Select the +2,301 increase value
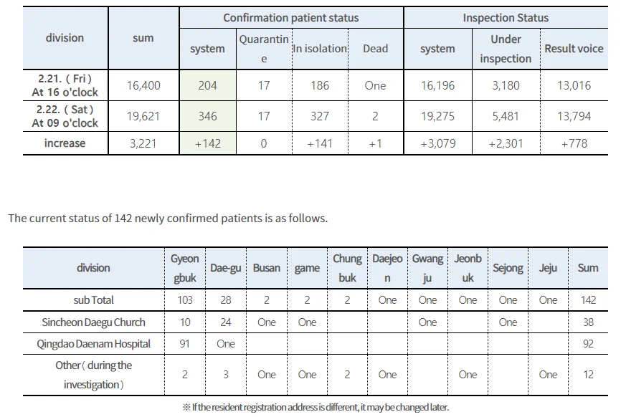626x417 pixels. tap(506, 143)
